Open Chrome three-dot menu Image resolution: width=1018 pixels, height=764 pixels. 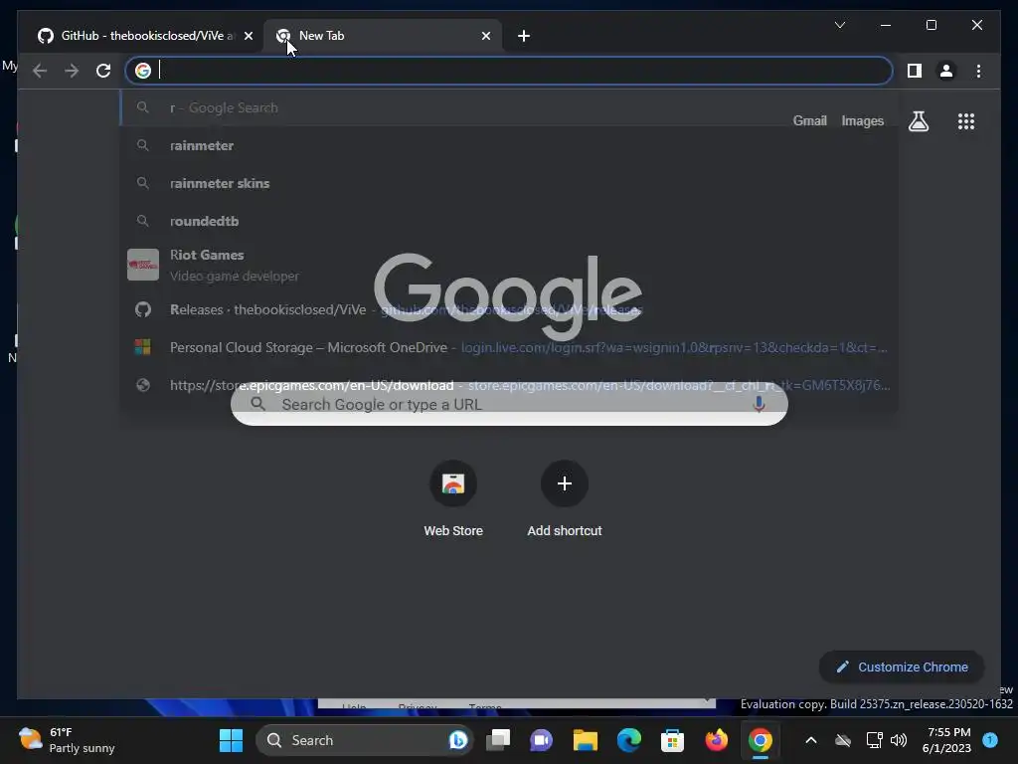tap(978, 71)
